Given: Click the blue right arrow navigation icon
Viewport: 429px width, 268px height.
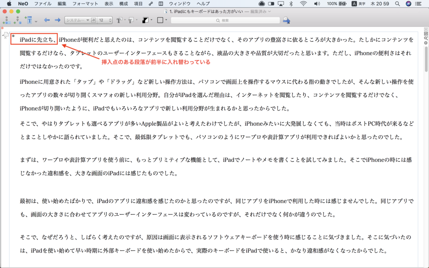Looking at the screenshot, I should (57, 20).
